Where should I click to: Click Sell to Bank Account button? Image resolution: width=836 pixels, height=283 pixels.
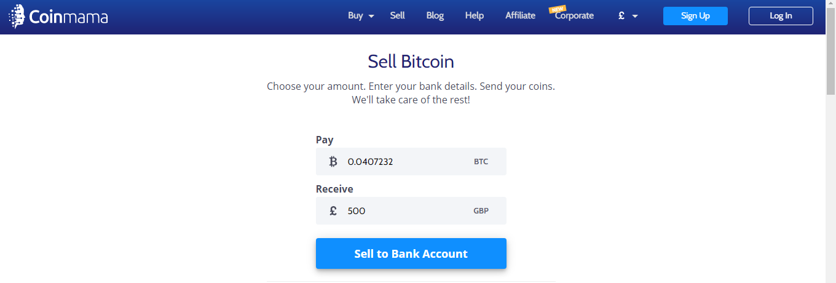click(411, 253)
